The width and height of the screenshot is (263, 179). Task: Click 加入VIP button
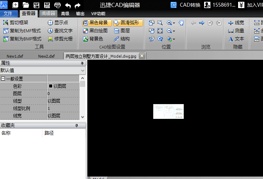250,5
